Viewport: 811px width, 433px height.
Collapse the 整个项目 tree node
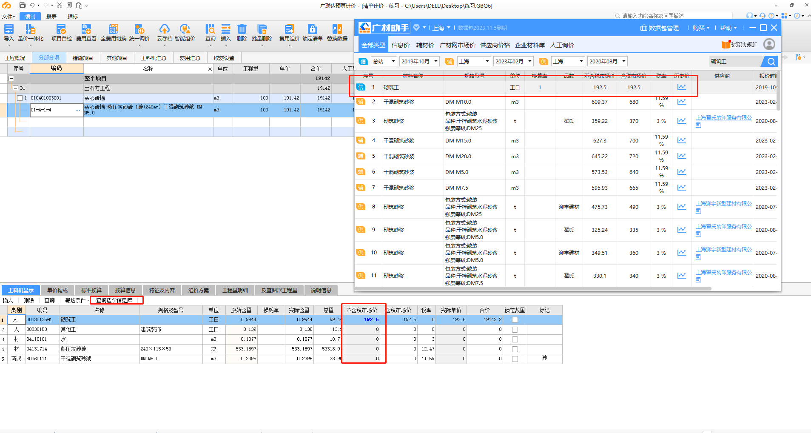pyautogui.click(x=11, y=79)
